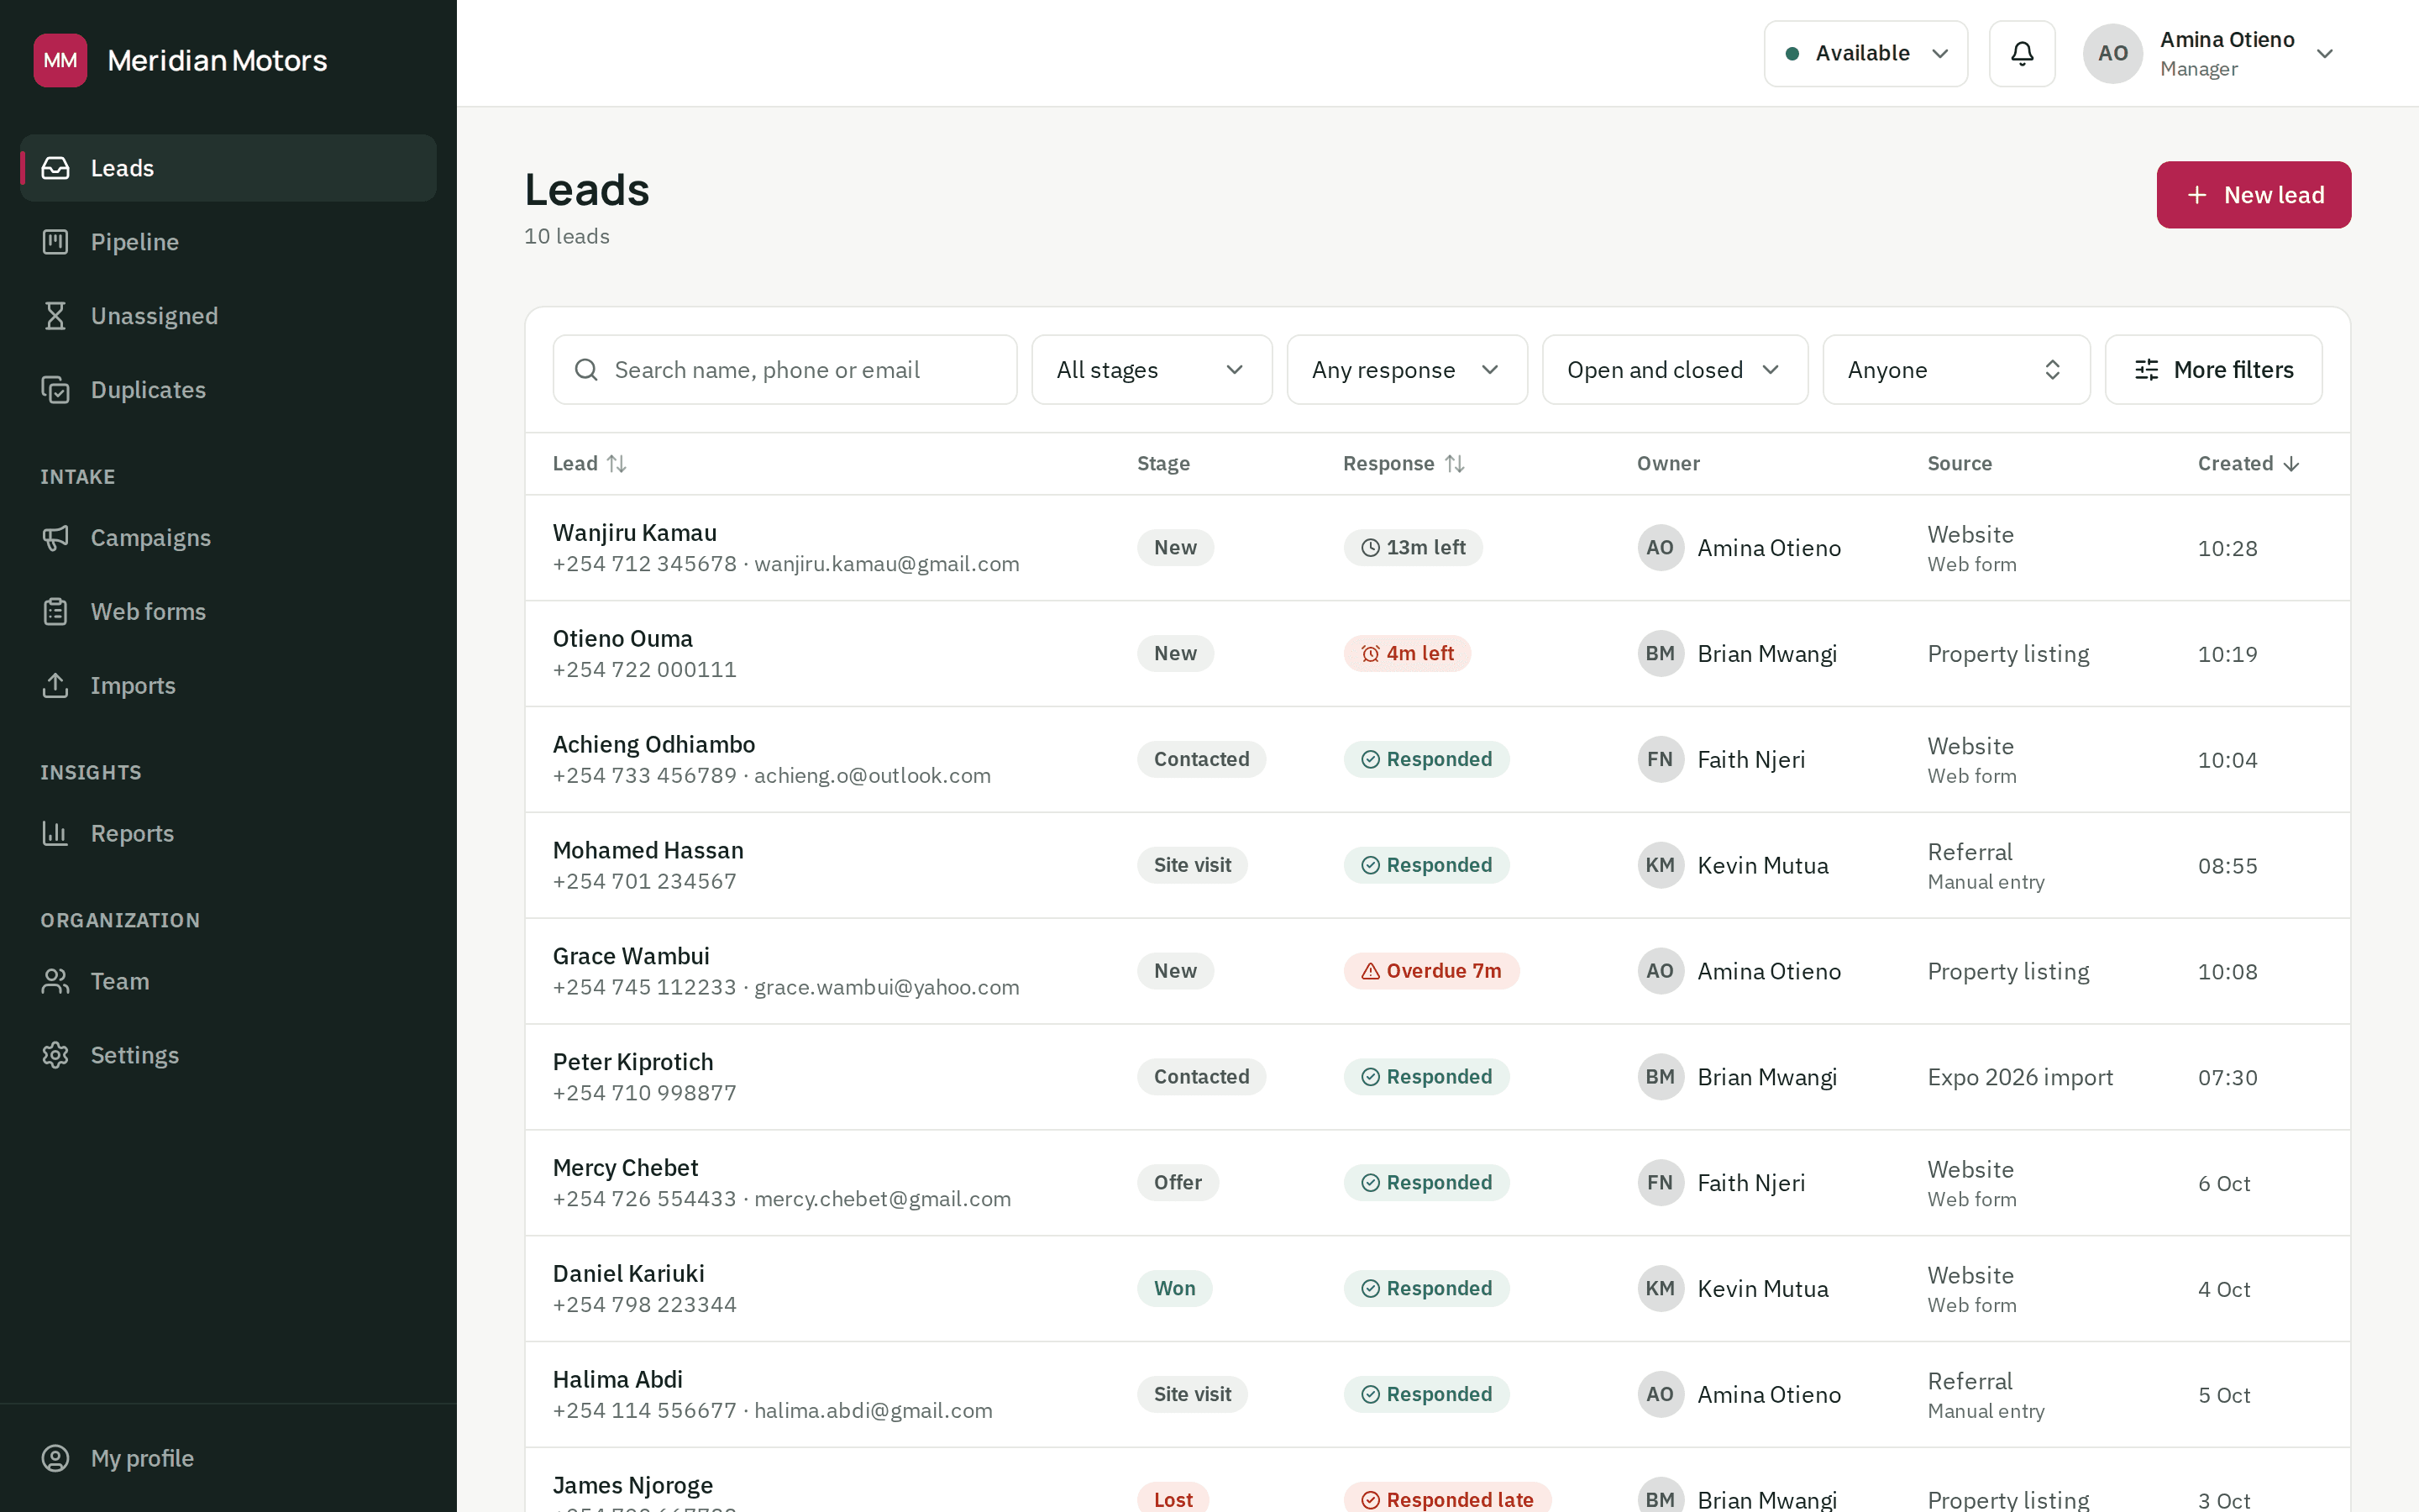
Task: Navigate to Web forms menu item
Action: (x=228, y=612)
